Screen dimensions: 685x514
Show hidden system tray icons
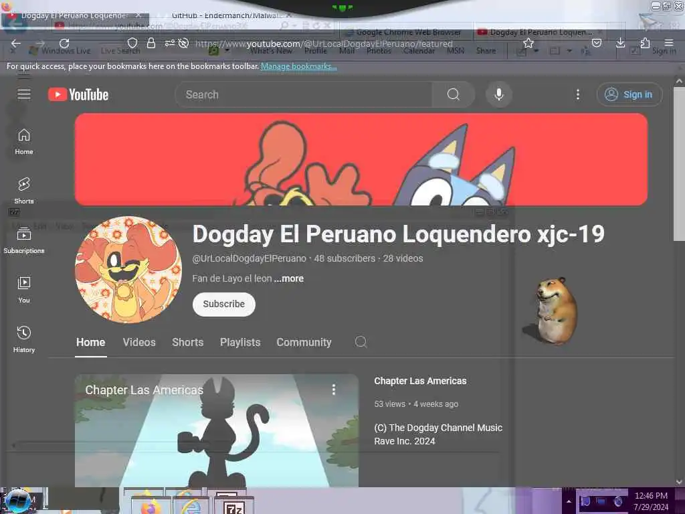click(x=569, y=501)
